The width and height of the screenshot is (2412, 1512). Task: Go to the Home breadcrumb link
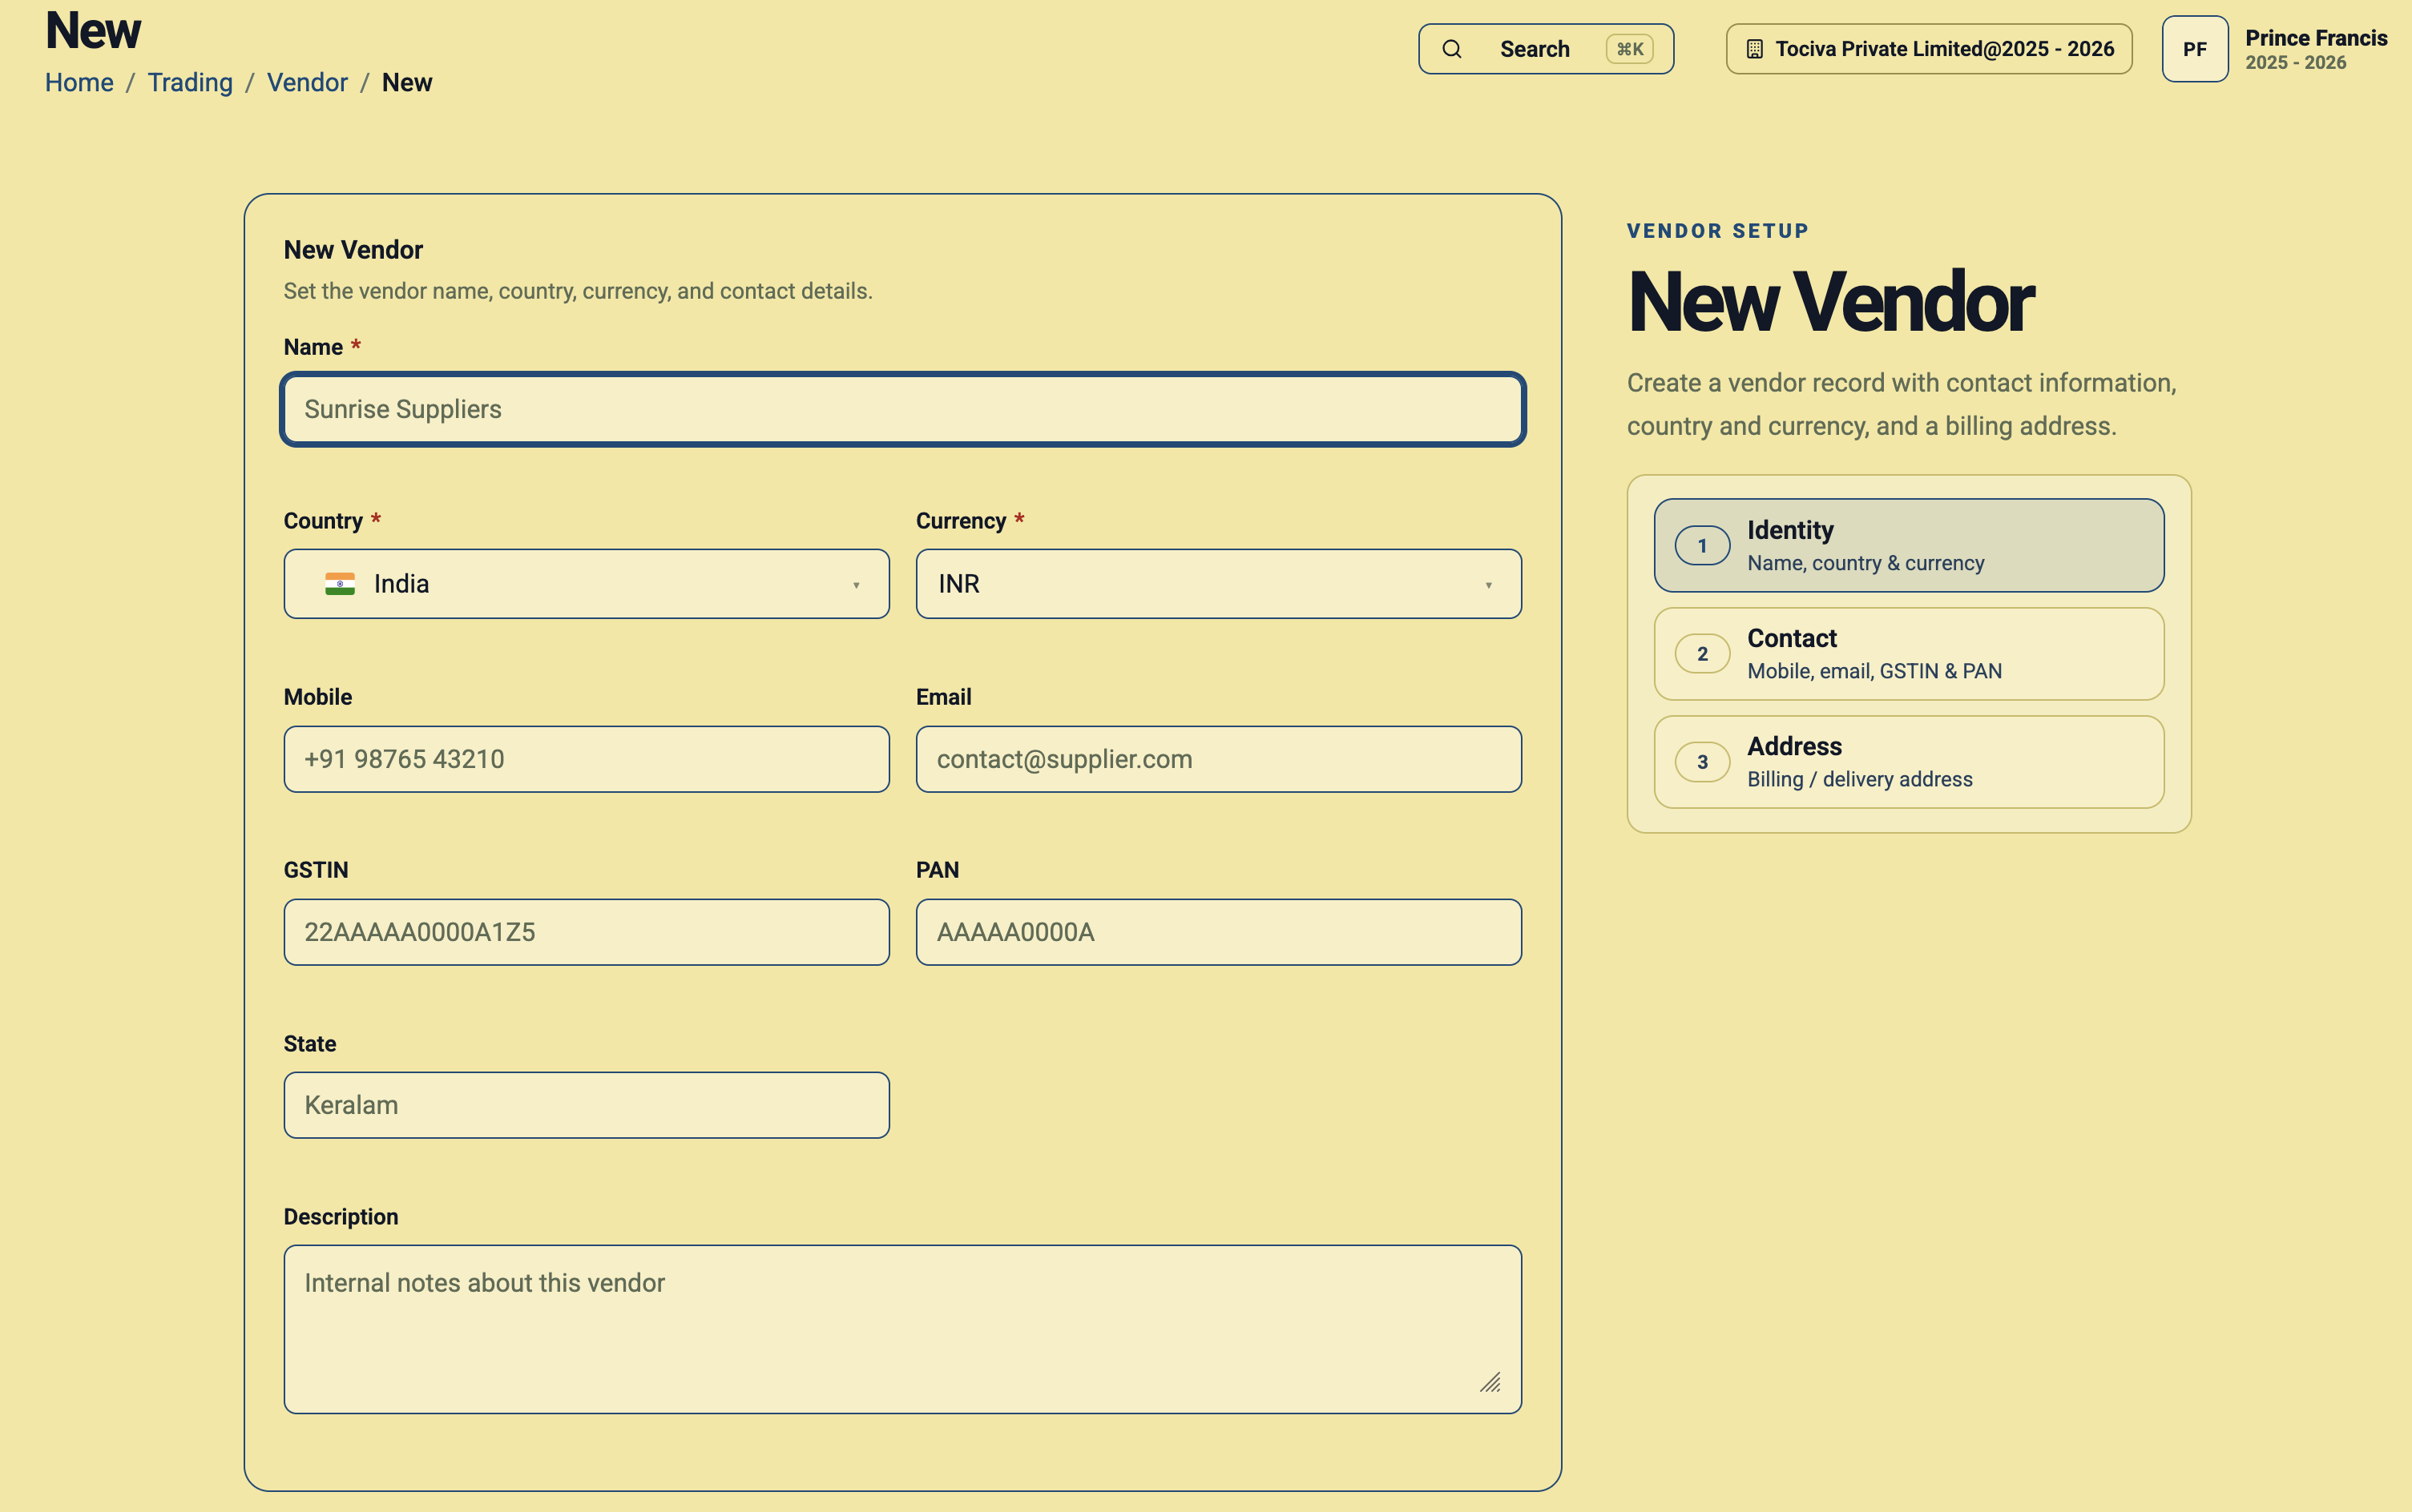pyautogui.click(x=79, y=82)
